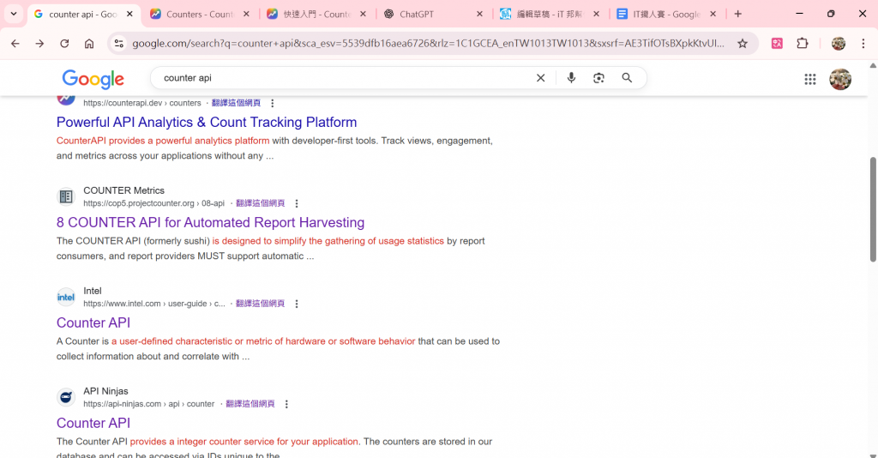Open the pink translate extension icon
The height and width of the screenshot is (458, 878).
pyautogui.click(x=777, y=44)
